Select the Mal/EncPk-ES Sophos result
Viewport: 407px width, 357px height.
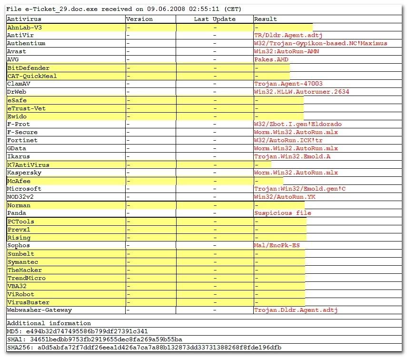pos(277,245)
